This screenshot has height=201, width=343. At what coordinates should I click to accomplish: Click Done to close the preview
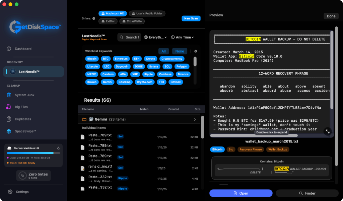[x=331, y=16]
